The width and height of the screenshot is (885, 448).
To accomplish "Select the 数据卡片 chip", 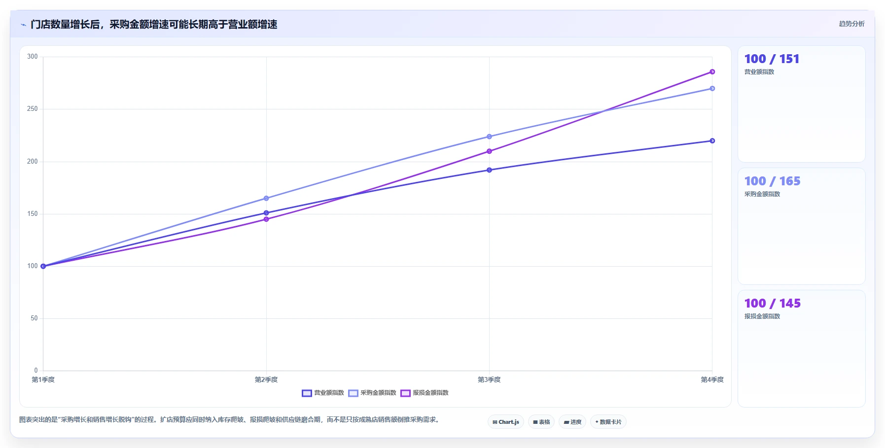I will [x=608, y=422].
